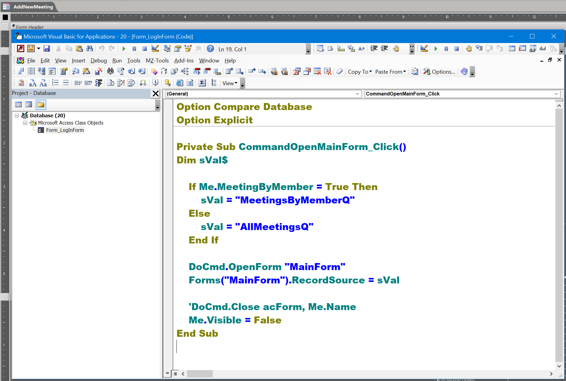This screenshot has height=381, width=566.
Task: Open the Insert object dropdown arrow beside the Save icon
Action: coord(39,48)
